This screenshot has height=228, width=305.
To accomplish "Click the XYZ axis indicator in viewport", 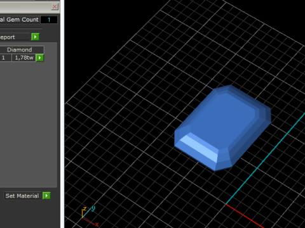I will (90, 216).
